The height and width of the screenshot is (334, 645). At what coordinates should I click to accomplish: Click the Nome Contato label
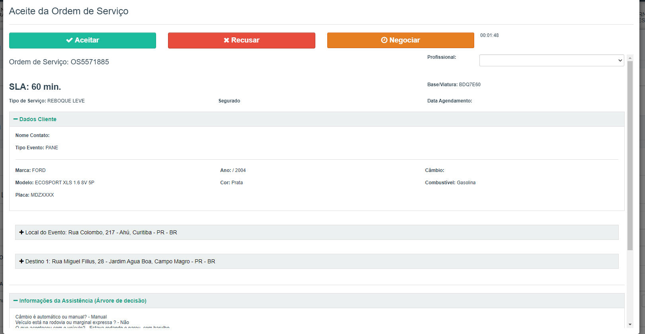[33, 135]
